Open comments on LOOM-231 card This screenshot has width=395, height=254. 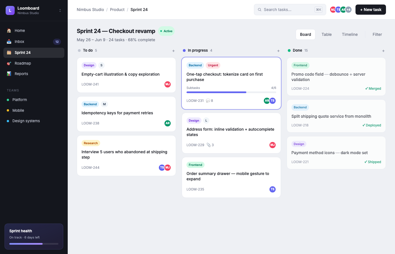tap(209, 101)
